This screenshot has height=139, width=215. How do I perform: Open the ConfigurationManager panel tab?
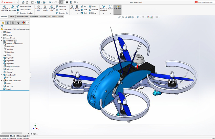(13, 23)
